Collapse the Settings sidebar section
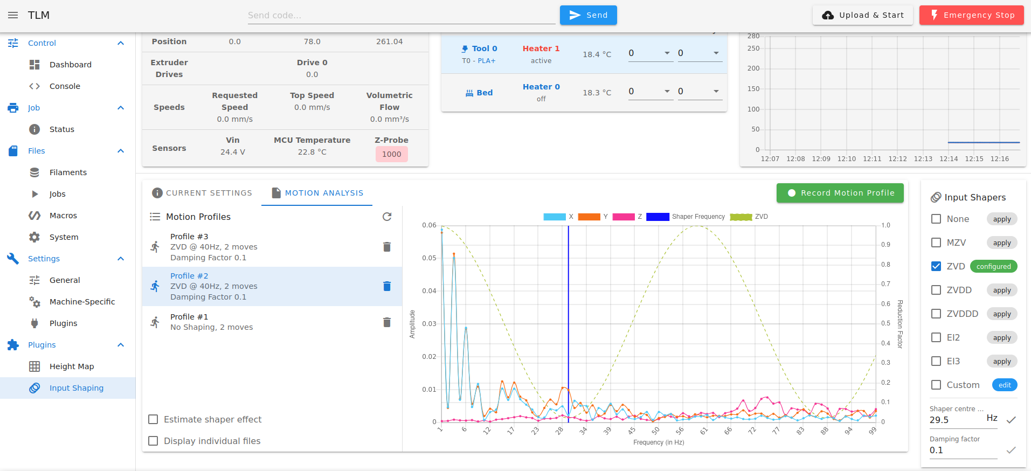 [121, 259]
